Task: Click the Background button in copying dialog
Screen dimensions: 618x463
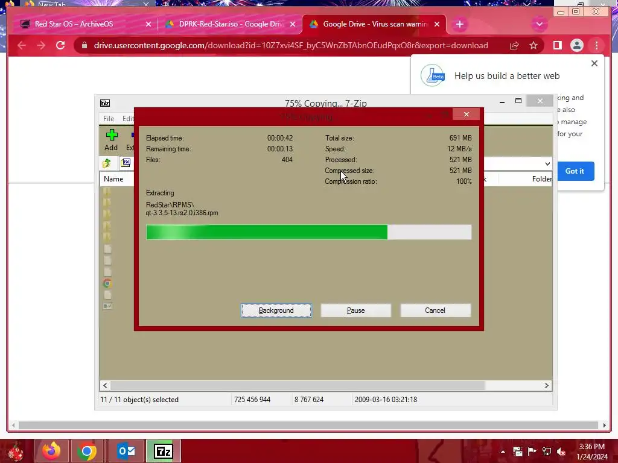Action: pyautogui.click(x=276, y=310)
